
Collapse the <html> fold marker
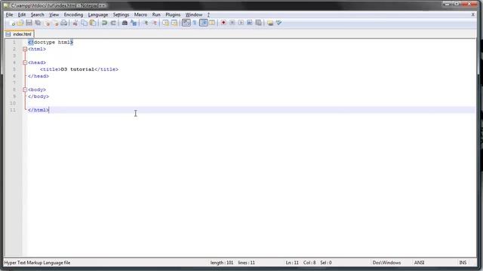25,49
